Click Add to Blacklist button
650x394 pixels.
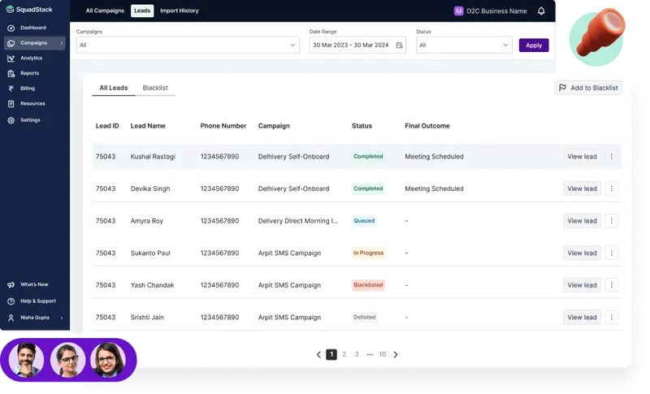pos(587,88)
